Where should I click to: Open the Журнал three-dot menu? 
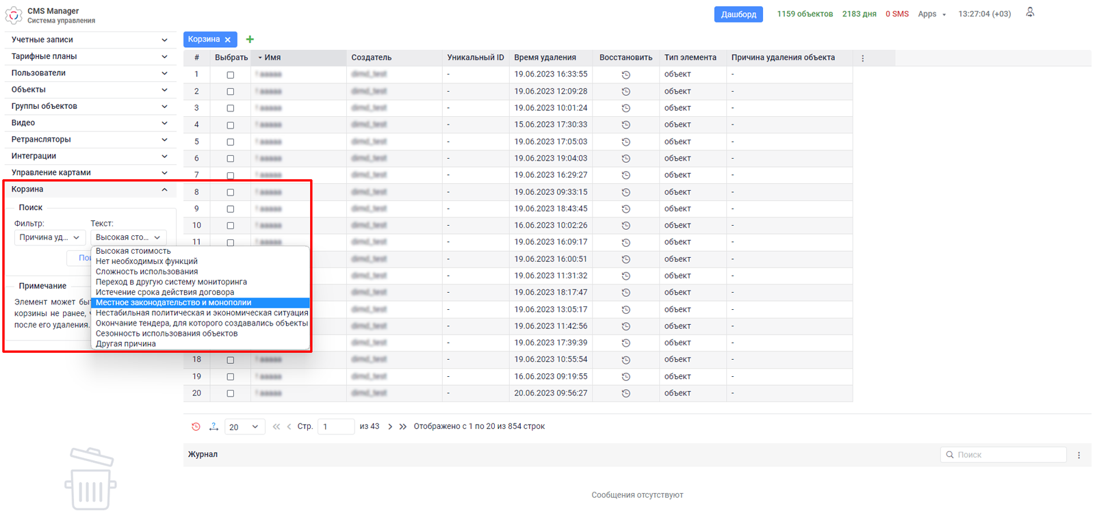1079,455
